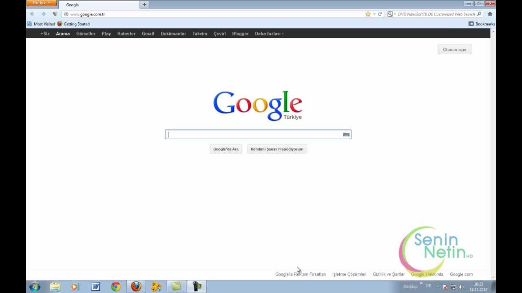The image size is (522, 293).
Task: Click the DVDVideoSoftTB web search field
Action: (x=436, y=14)
